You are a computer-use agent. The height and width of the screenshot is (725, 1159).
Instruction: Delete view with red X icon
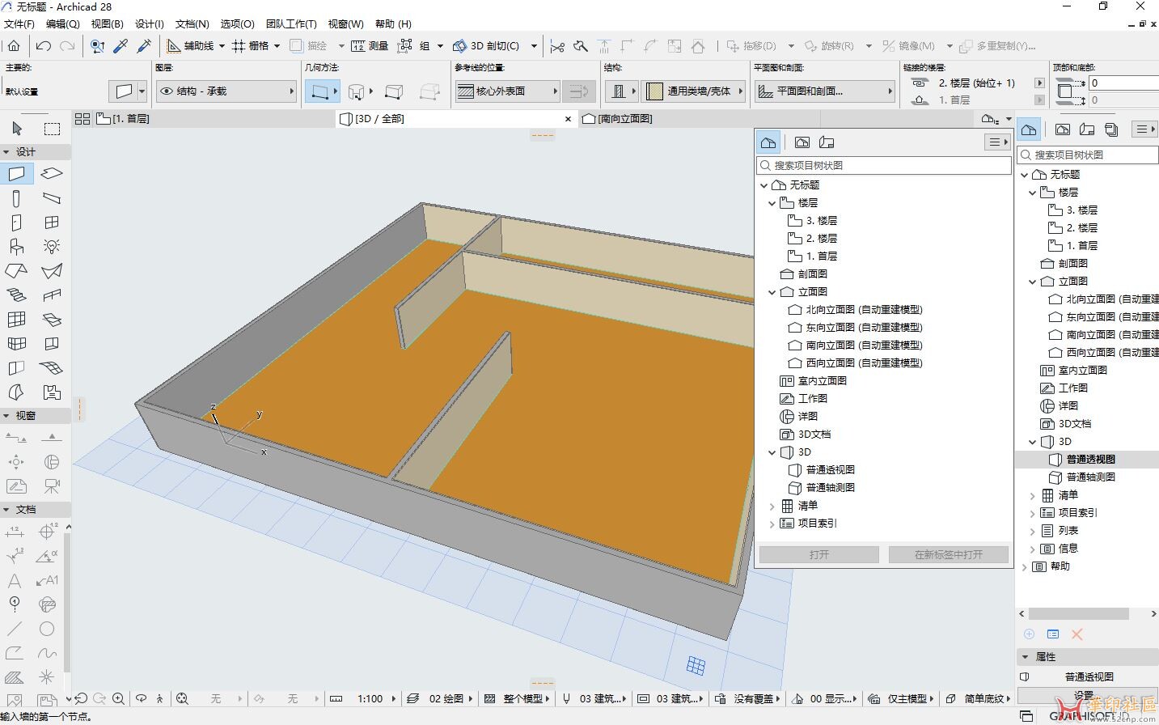click(1077, 634)
